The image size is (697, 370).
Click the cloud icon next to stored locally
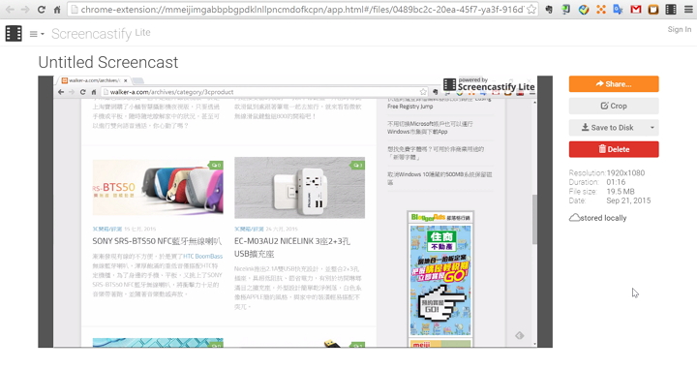coord(574,218)
